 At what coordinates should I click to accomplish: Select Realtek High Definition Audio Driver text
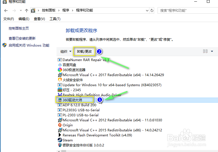(x=92, y=95)
